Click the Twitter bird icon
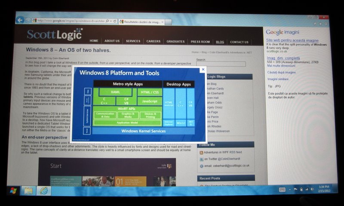 pos(201,159)
